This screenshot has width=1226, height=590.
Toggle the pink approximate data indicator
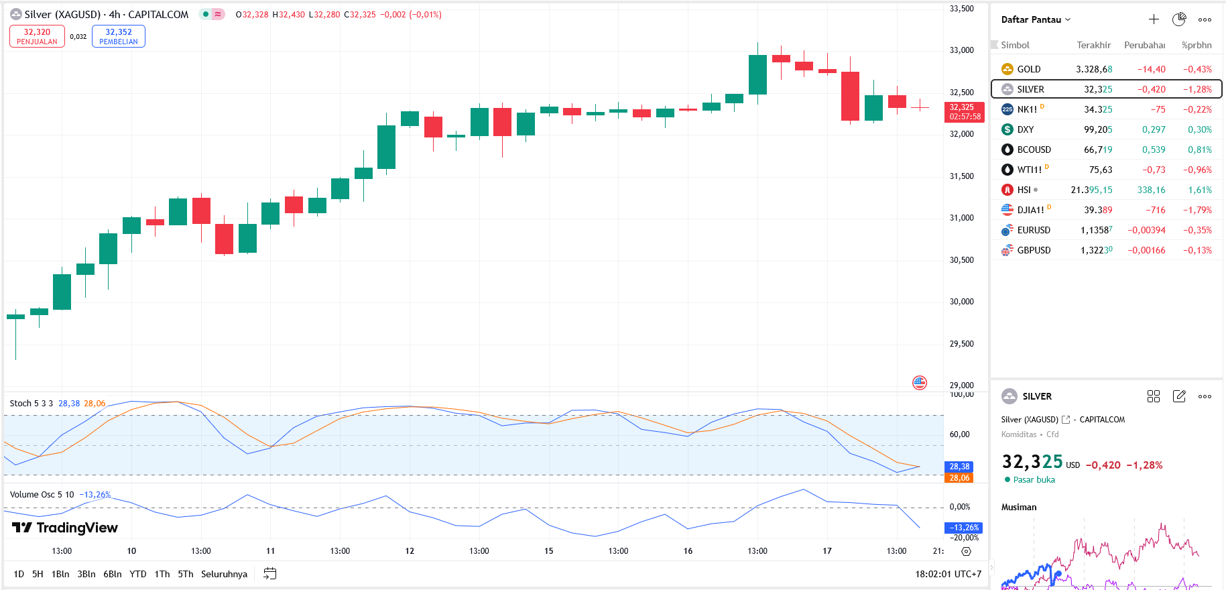(218, 14)
